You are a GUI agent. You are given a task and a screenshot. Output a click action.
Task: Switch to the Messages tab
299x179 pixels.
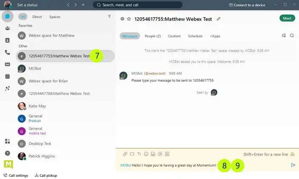[130, 36]
